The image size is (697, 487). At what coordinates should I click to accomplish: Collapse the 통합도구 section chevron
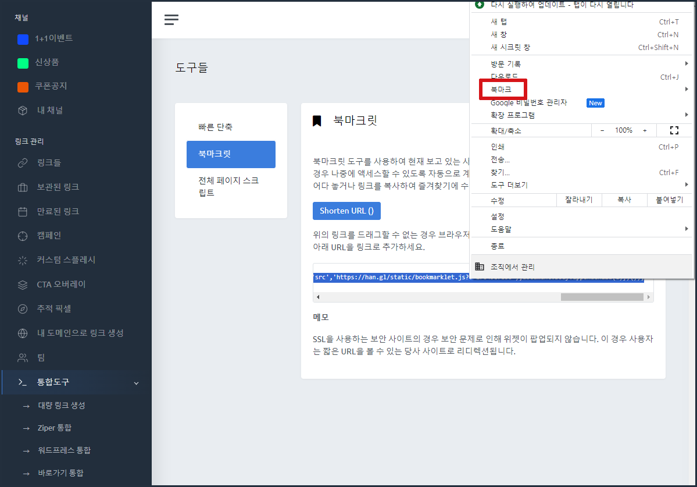[137, 383]
